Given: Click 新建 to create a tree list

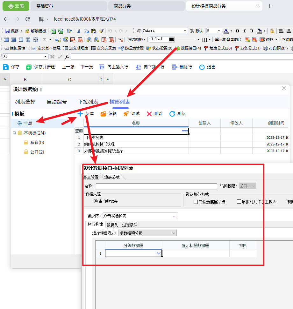Looking at the screenshot, I should coord(86,114).
